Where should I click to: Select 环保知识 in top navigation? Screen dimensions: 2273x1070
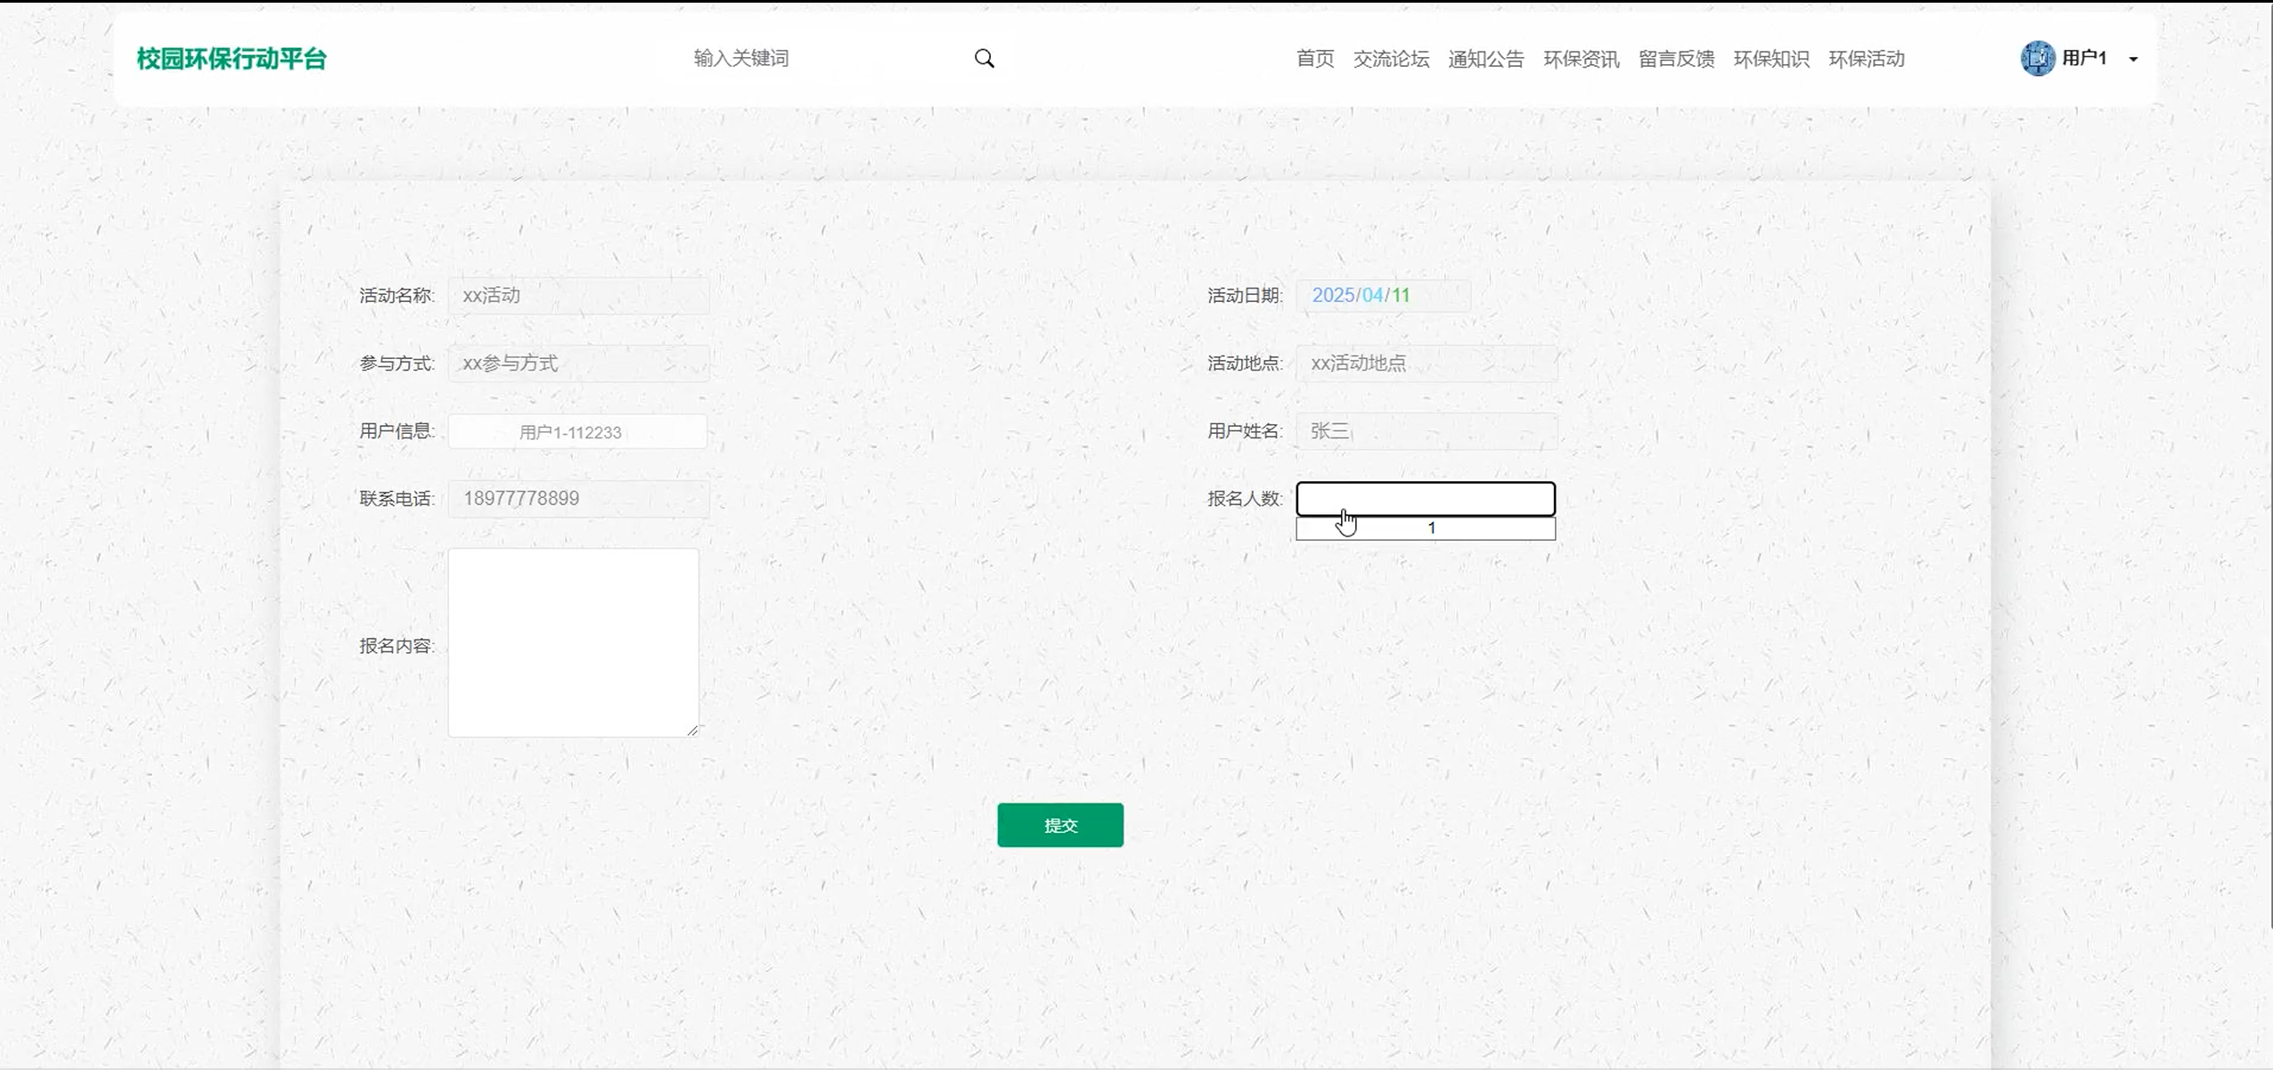coord(1770,59)
